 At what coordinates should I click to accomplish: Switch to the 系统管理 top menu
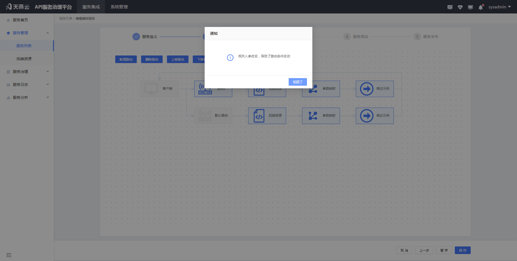(119, 7)
